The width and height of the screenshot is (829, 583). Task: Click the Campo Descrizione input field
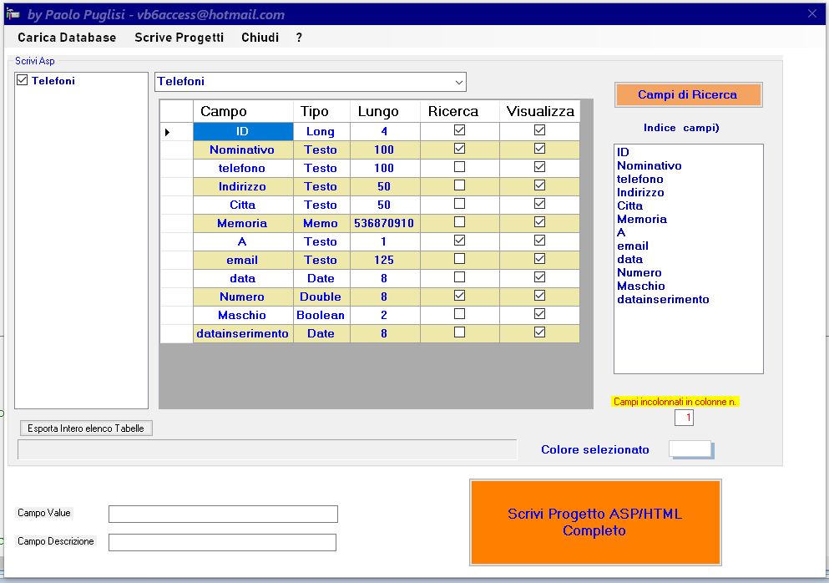pos(223,542)
